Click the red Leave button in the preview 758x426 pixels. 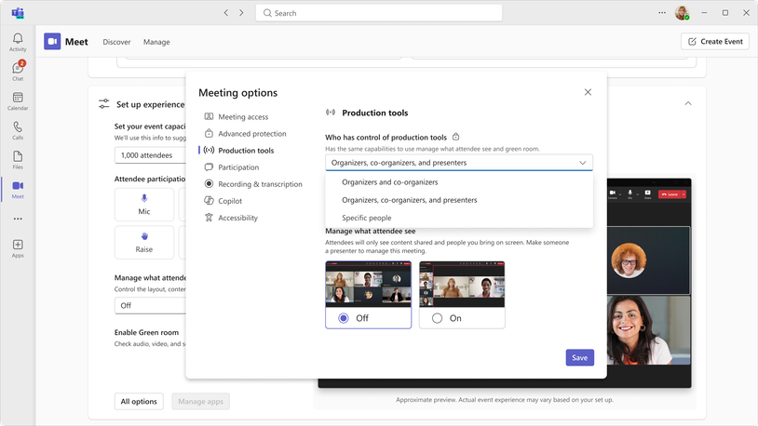click(670, 194)
